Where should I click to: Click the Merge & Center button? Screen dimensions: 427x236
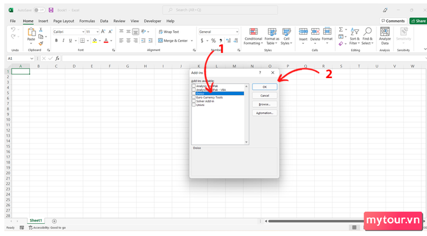[x=173, y=41]
